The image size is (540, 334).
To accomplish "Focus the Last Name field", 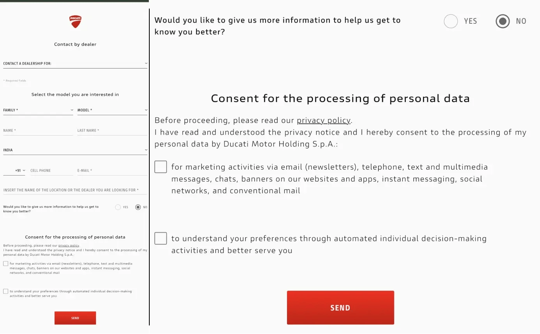I will [x=112, y=130].
